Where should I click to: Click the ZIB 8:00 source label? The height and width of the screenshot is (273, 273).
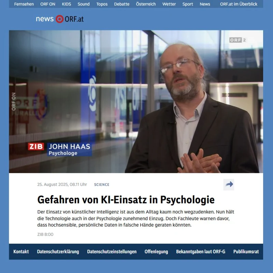(45, 234)
